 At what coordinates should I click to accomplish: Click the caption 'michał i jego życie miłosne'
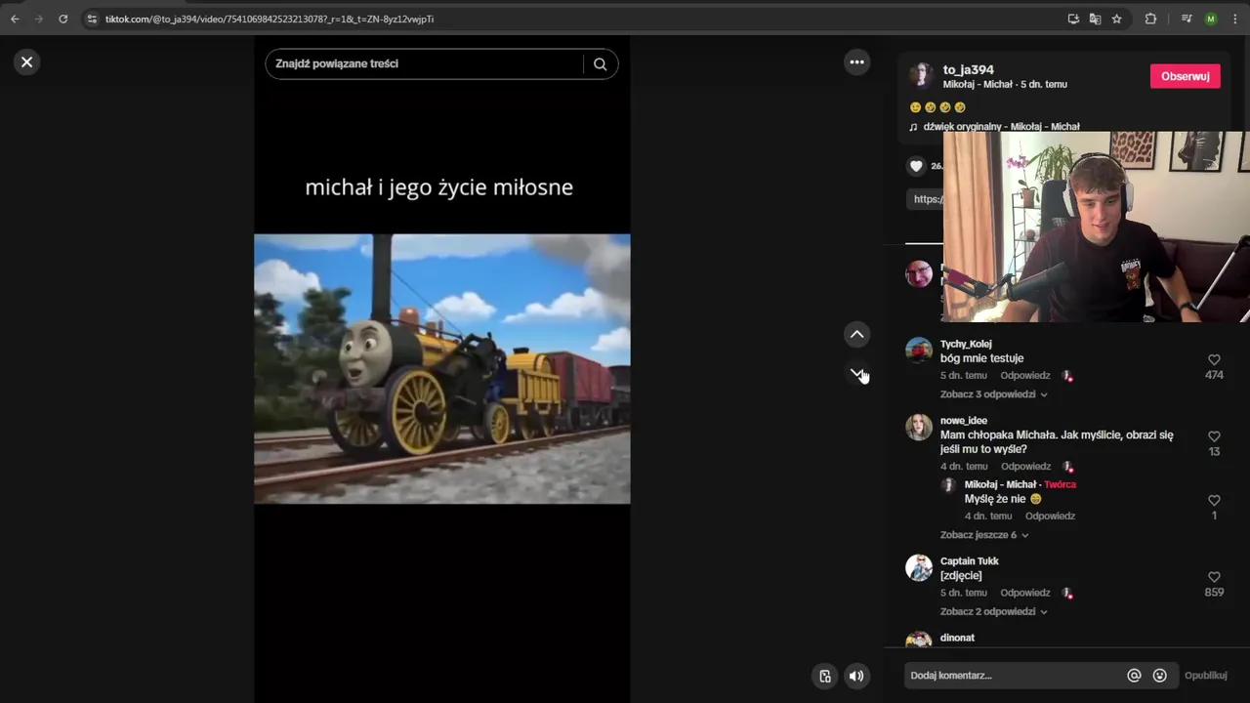(438, 187)
